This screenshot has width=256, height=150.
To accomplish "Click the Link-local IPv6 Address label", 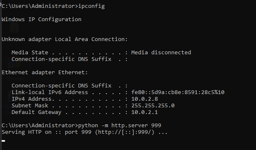I will point(50,92).
